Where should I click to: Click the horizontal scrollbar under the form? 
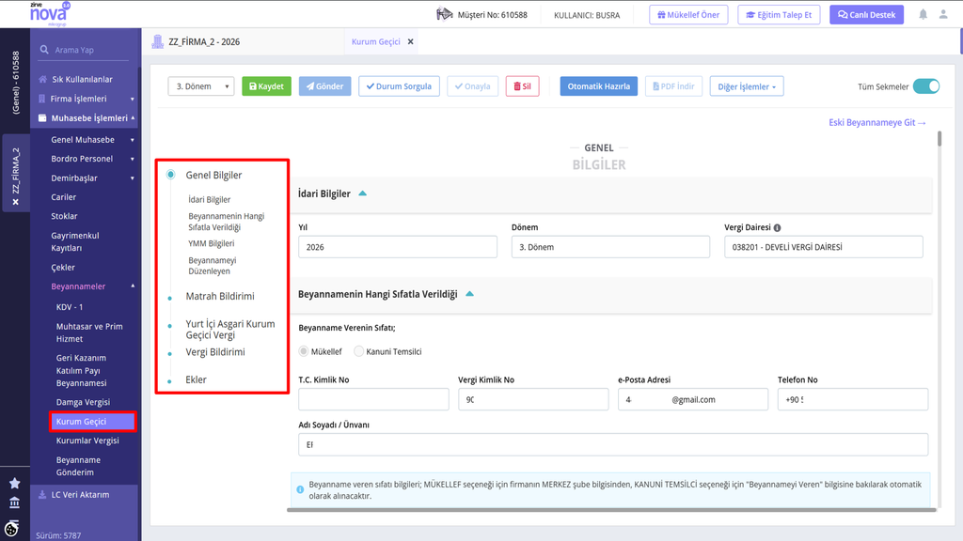tap(611, 510)
